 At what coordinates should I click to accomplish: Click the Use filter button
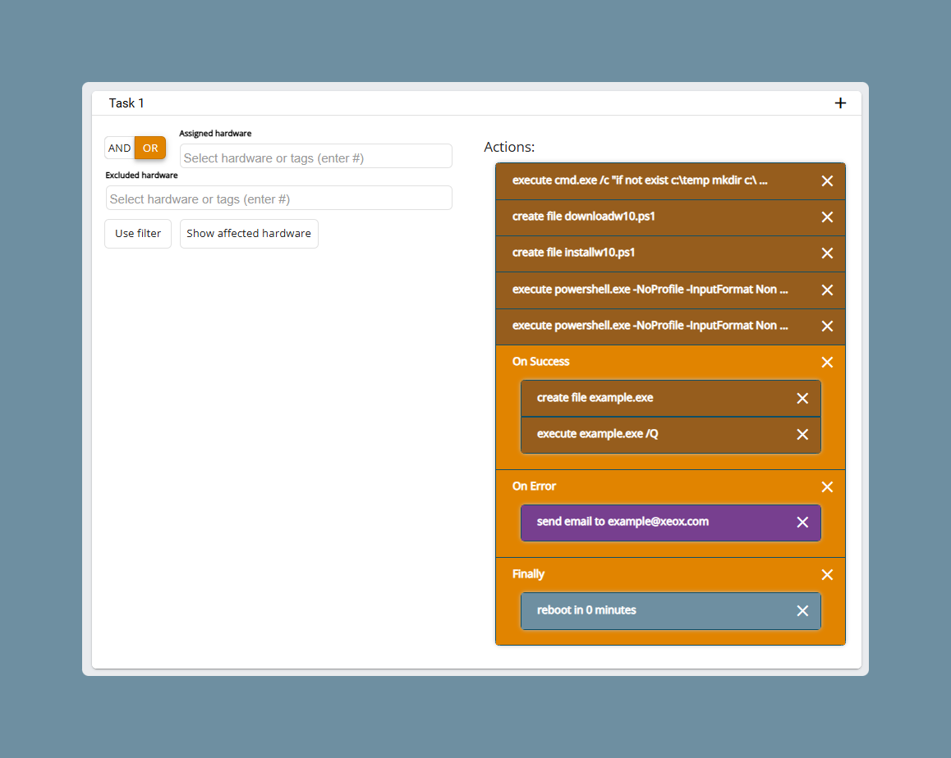pyautogui.click(x=138, y=234)
